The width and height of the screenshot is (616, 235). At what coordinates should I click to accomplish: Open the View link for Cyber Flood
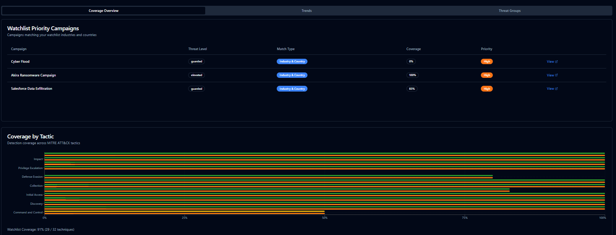tap(552, 62)
